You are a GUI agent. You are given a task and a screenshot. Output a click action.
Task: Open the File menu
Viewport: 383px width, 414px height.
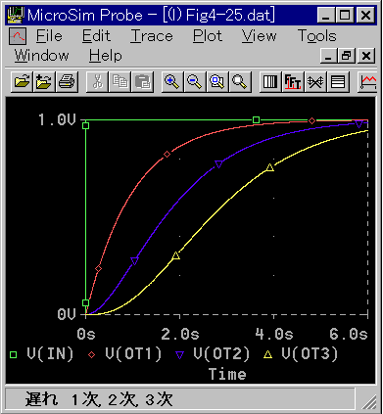pos(49,36)
